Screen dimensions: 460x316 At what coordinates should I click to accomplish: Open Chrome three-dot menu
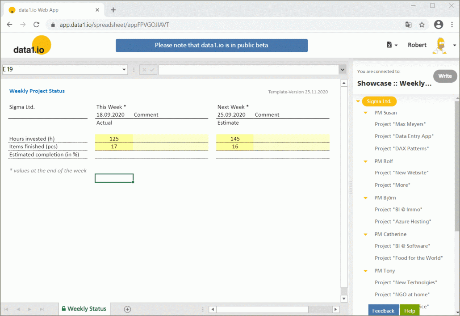(x=452, y=25)
